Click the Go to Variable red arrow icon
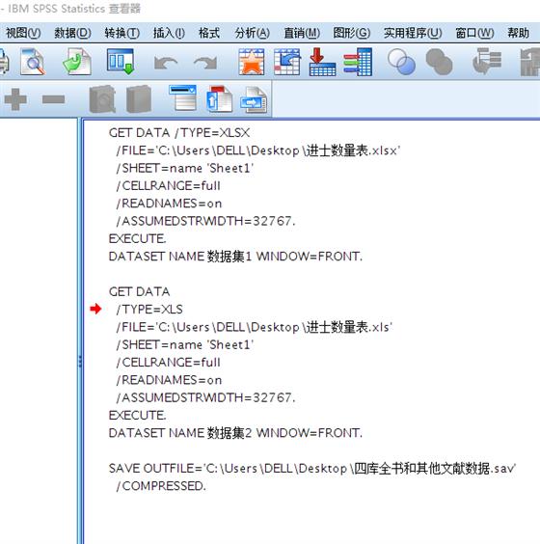This screenshot has width=540, height=544. pos(322,62)
